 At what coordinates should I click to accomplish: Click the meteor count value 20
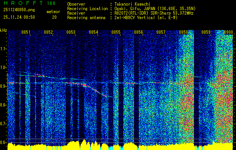[x=54, y=17]
